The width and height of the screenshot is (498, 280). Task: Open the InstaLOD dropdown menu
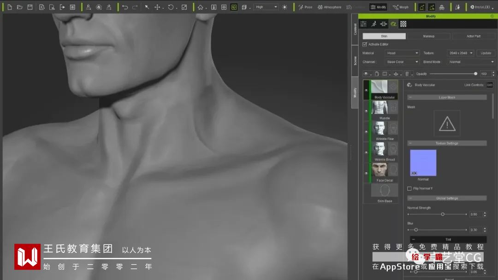pos(482,7)
